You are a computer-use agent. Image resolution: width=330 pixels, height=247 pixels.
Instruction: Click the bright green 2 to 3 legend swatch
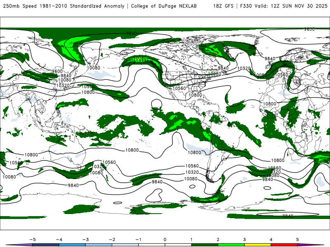231,245
